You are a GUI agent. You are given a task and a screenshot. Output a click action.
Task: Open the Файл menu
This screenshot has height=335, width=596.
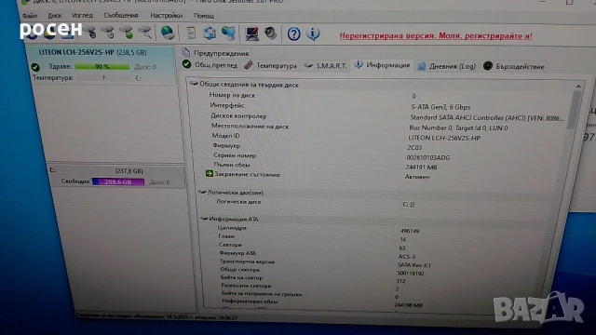click(x=30, y=16)
